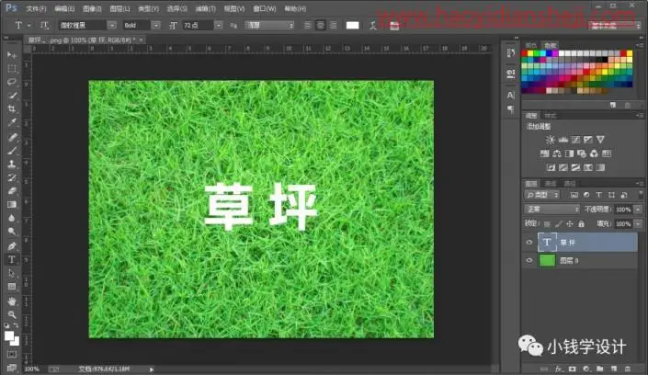
Task: Set text alignment to right
Action: [333, 26]
